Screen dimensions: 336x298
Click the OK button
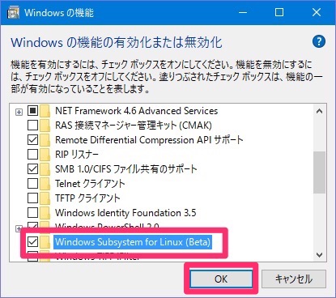click(221, 279)
